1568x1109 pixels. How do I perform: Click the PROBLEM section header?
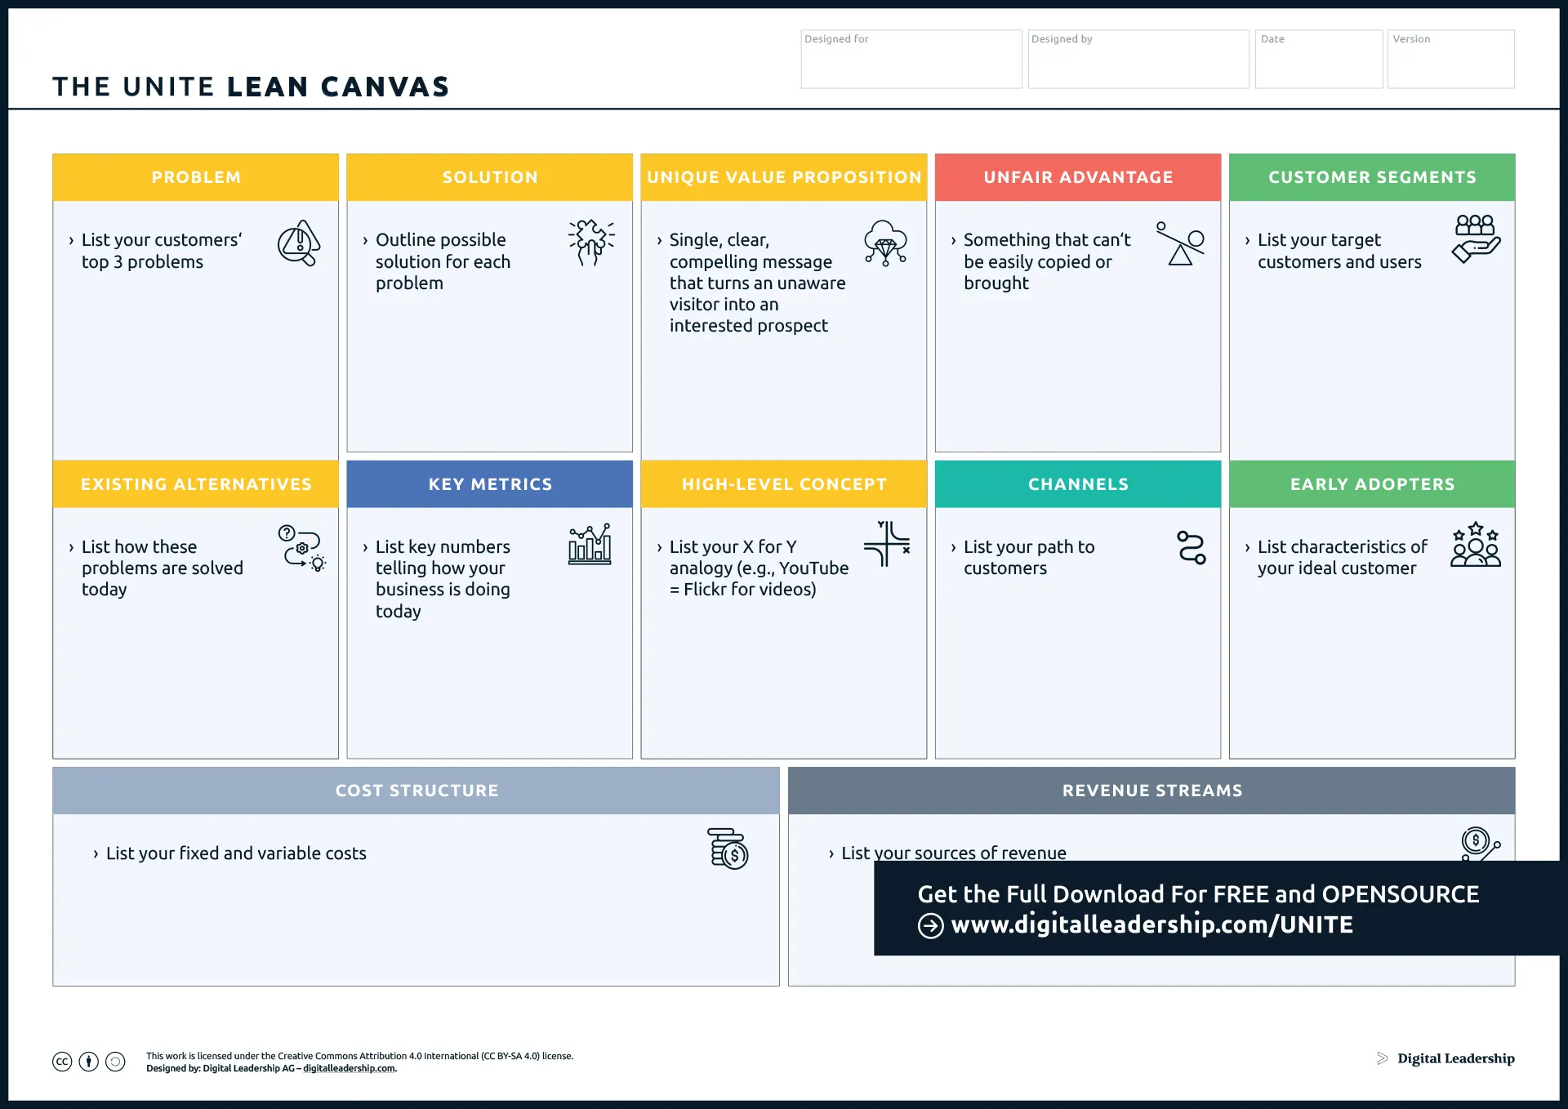click(x=195, y=176)
